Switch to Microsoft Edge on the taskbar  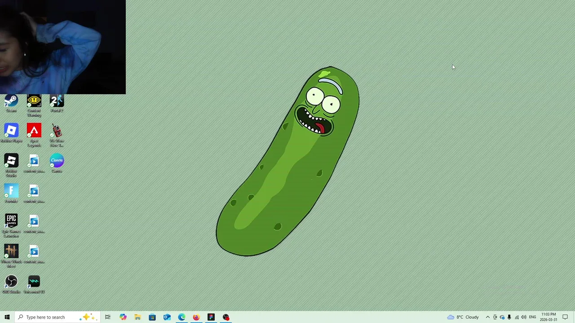(181, 317)
